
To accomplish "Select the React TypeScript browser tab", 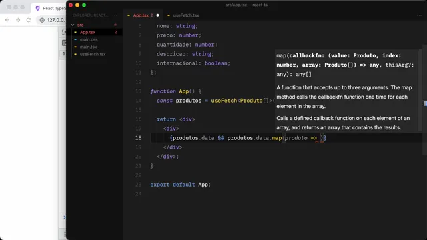I will click(x=50, y=8).
